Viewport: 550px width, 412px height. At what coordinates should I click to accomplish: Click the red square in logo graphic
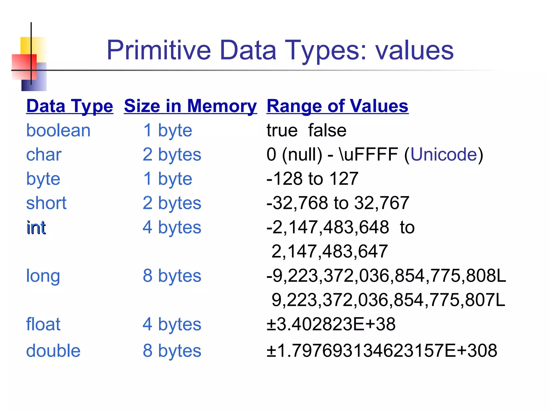pos(24,67)
